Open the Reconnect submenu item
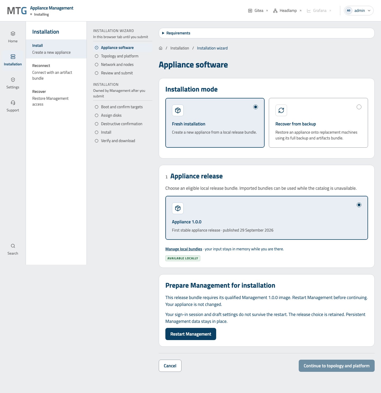This screenshot has width=381, height=393. tap(56, 72)
